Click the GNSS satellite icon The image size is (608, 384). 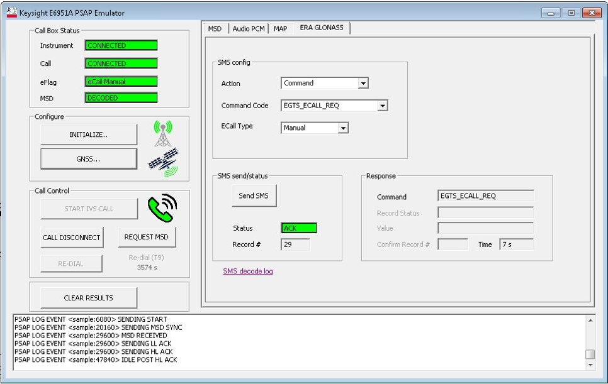pyautogui.click(x=163, y=163)
